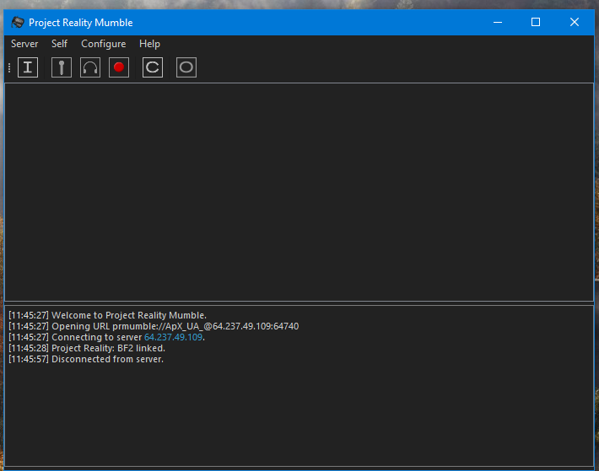
Task: Click the toolbar's dotted grip handle
Action: point(9,68)
